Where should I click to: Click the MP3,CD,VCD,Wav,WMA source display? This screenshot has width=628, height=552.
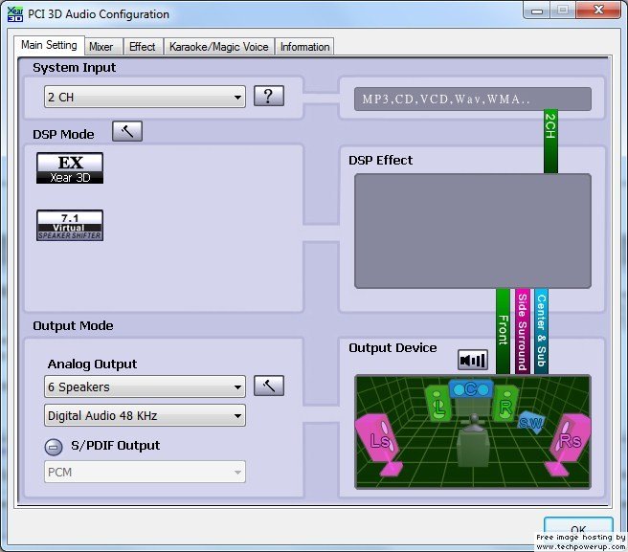click(473, 99)
